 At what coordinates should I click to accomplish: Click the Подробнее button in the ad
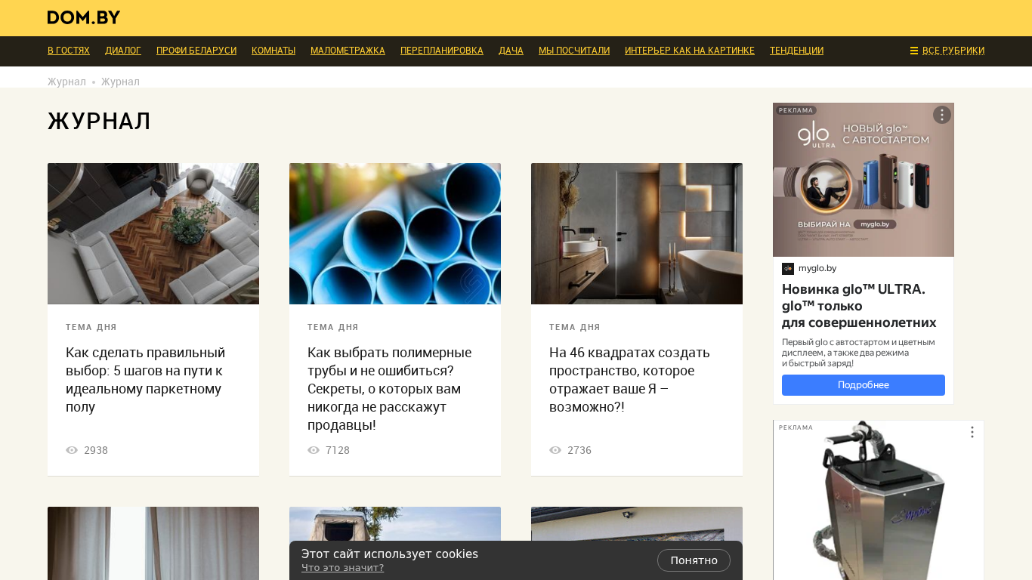(x=864, y=385)
